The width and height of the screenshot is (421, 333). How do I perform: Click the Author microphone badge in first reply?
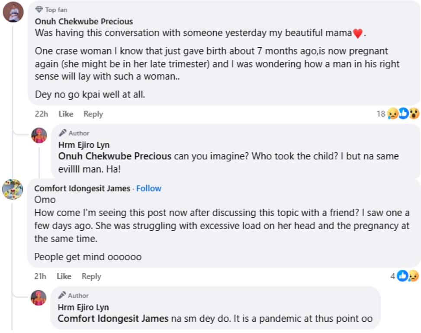click(63, 133)
